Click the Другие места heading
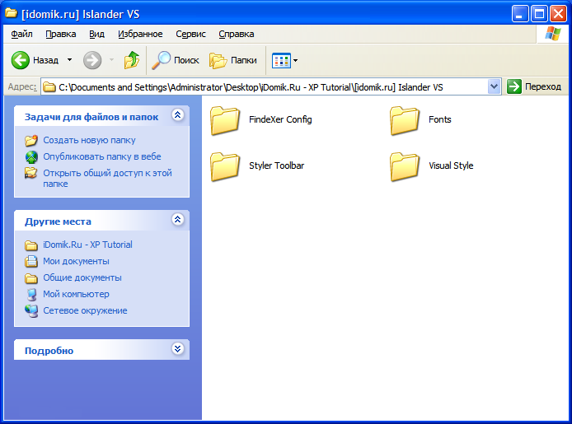This screenshot has height=424, width=572. (58, 221)
